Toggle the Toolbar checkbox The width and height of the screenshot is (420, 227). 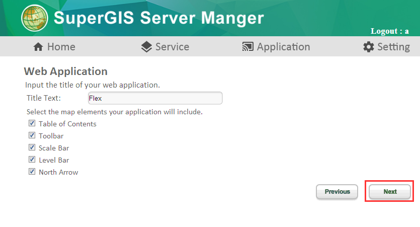(x=32, y=135)
